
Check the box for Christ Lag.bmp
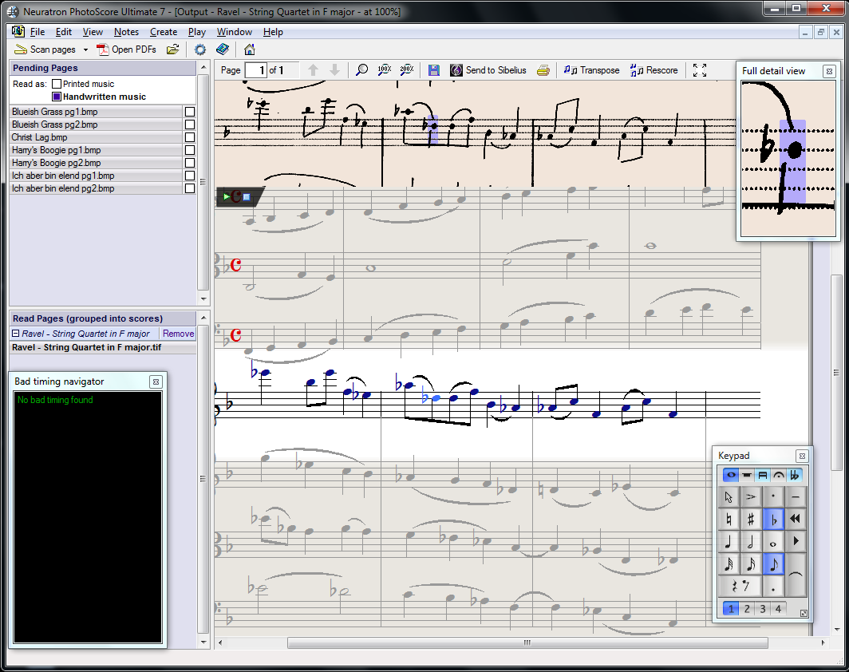click(x=190, y=137)
